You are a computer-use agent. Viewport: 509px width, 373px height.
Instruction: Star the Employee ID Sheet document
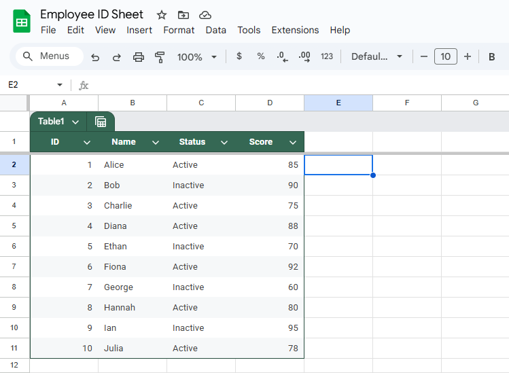tap(161, 15)
